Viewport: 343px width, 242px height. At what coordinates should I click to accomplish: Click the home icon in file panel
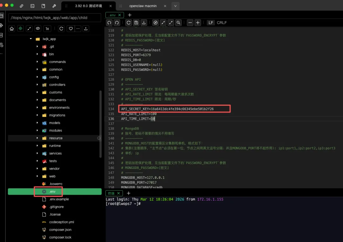(x=12, y=29)
